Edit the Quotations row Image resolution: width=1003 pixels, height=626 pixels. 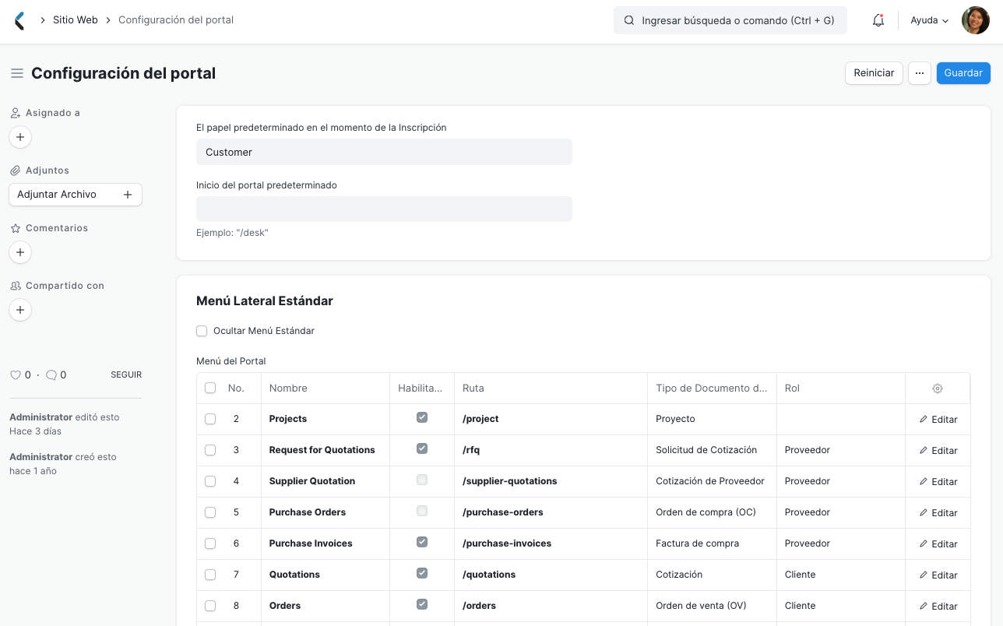click(x=938, y=575)
